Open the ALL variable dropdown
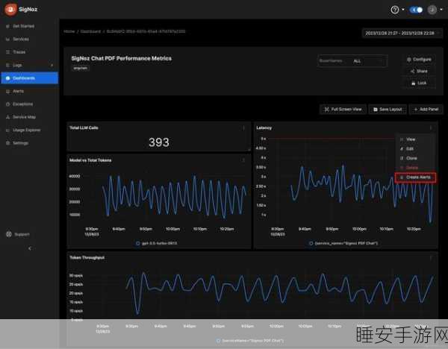 click(365, 61)
